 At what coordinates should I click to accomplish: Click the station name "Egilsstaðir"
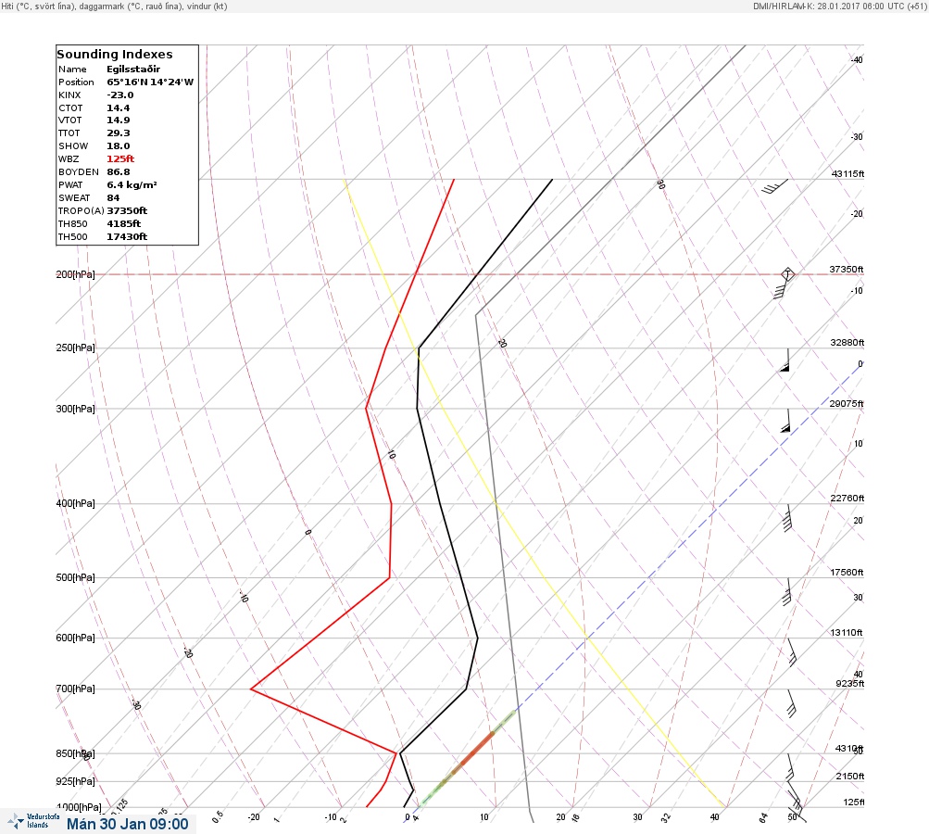[133, 69]
